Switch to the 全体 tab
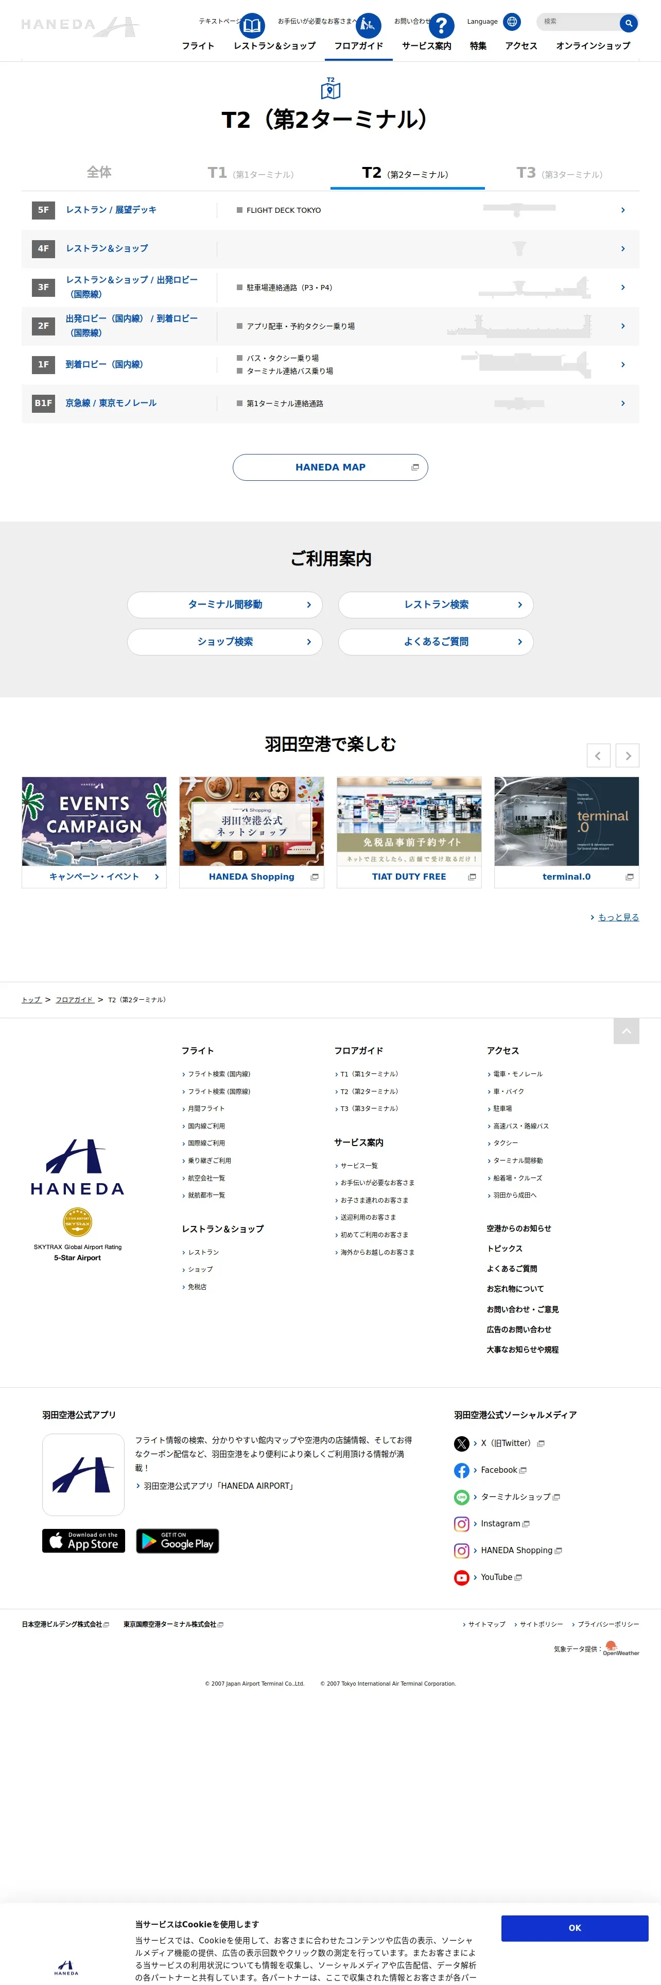Viewport: 661px width, 1985px height. click(98, 173)
